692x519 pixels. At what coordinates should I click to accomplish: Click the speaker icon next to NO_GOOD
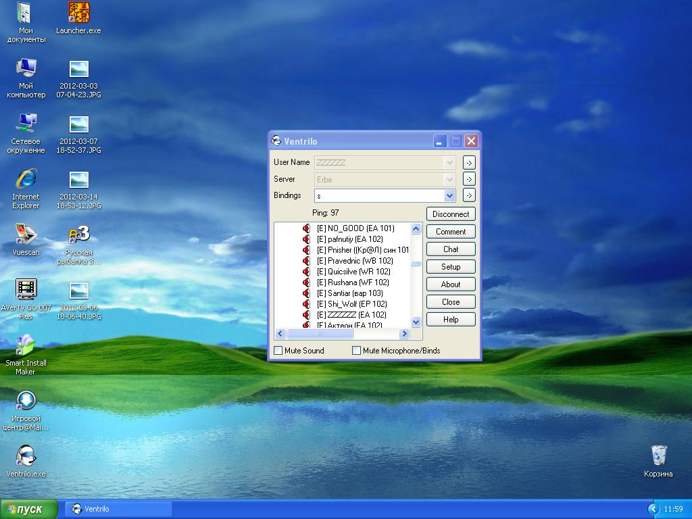(x=306, y=228)
